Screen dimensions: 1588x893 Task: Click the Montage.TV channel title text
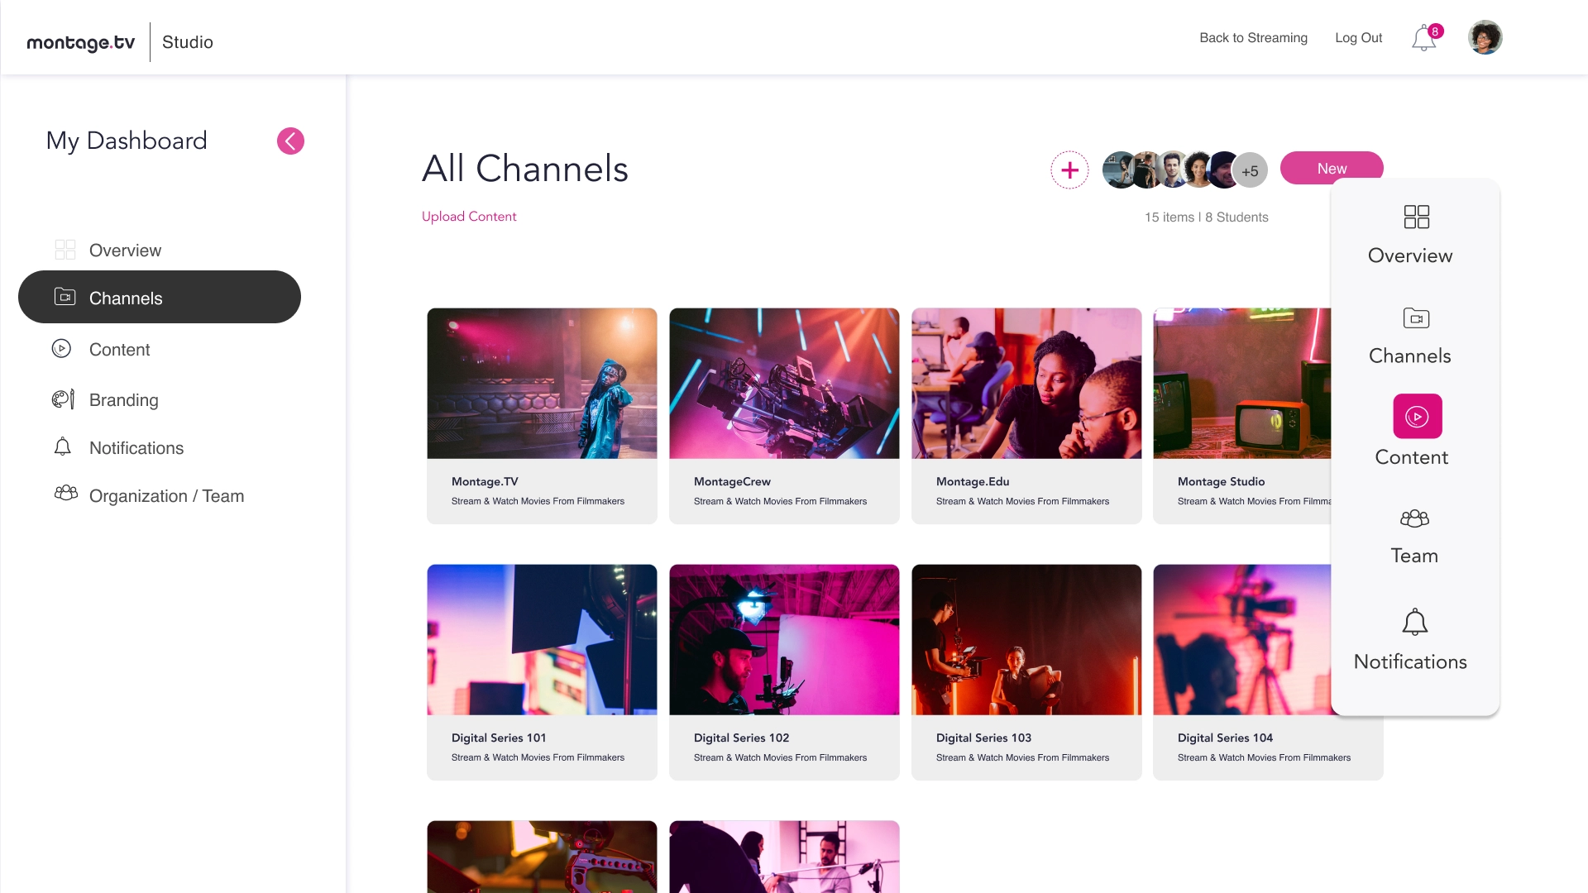[485, 481]
